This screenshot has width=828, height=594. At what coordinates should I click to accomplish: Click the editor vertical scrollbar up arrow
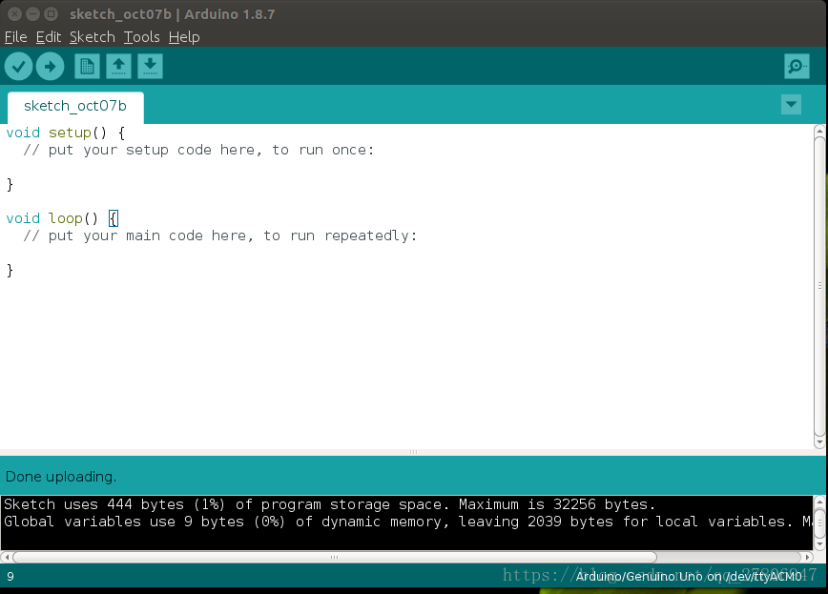pos(819,131)
